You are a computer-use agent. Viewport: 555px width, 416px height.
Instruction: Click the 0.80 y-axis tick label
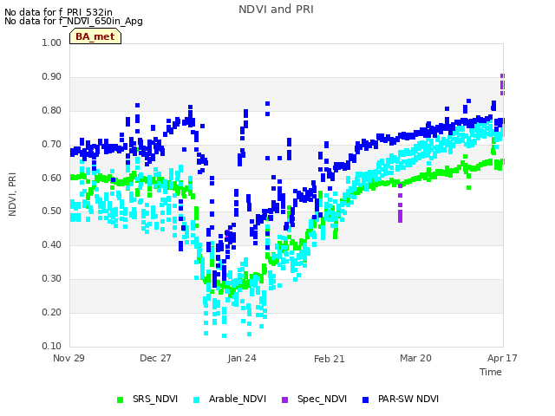(x=52, y=110)
